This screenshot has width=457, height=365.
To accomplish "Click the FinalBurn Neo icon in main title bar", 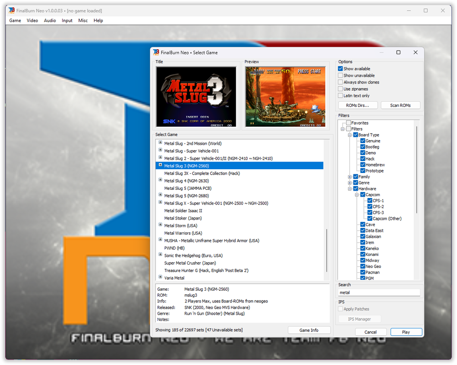I will click(x=12, y=10).
